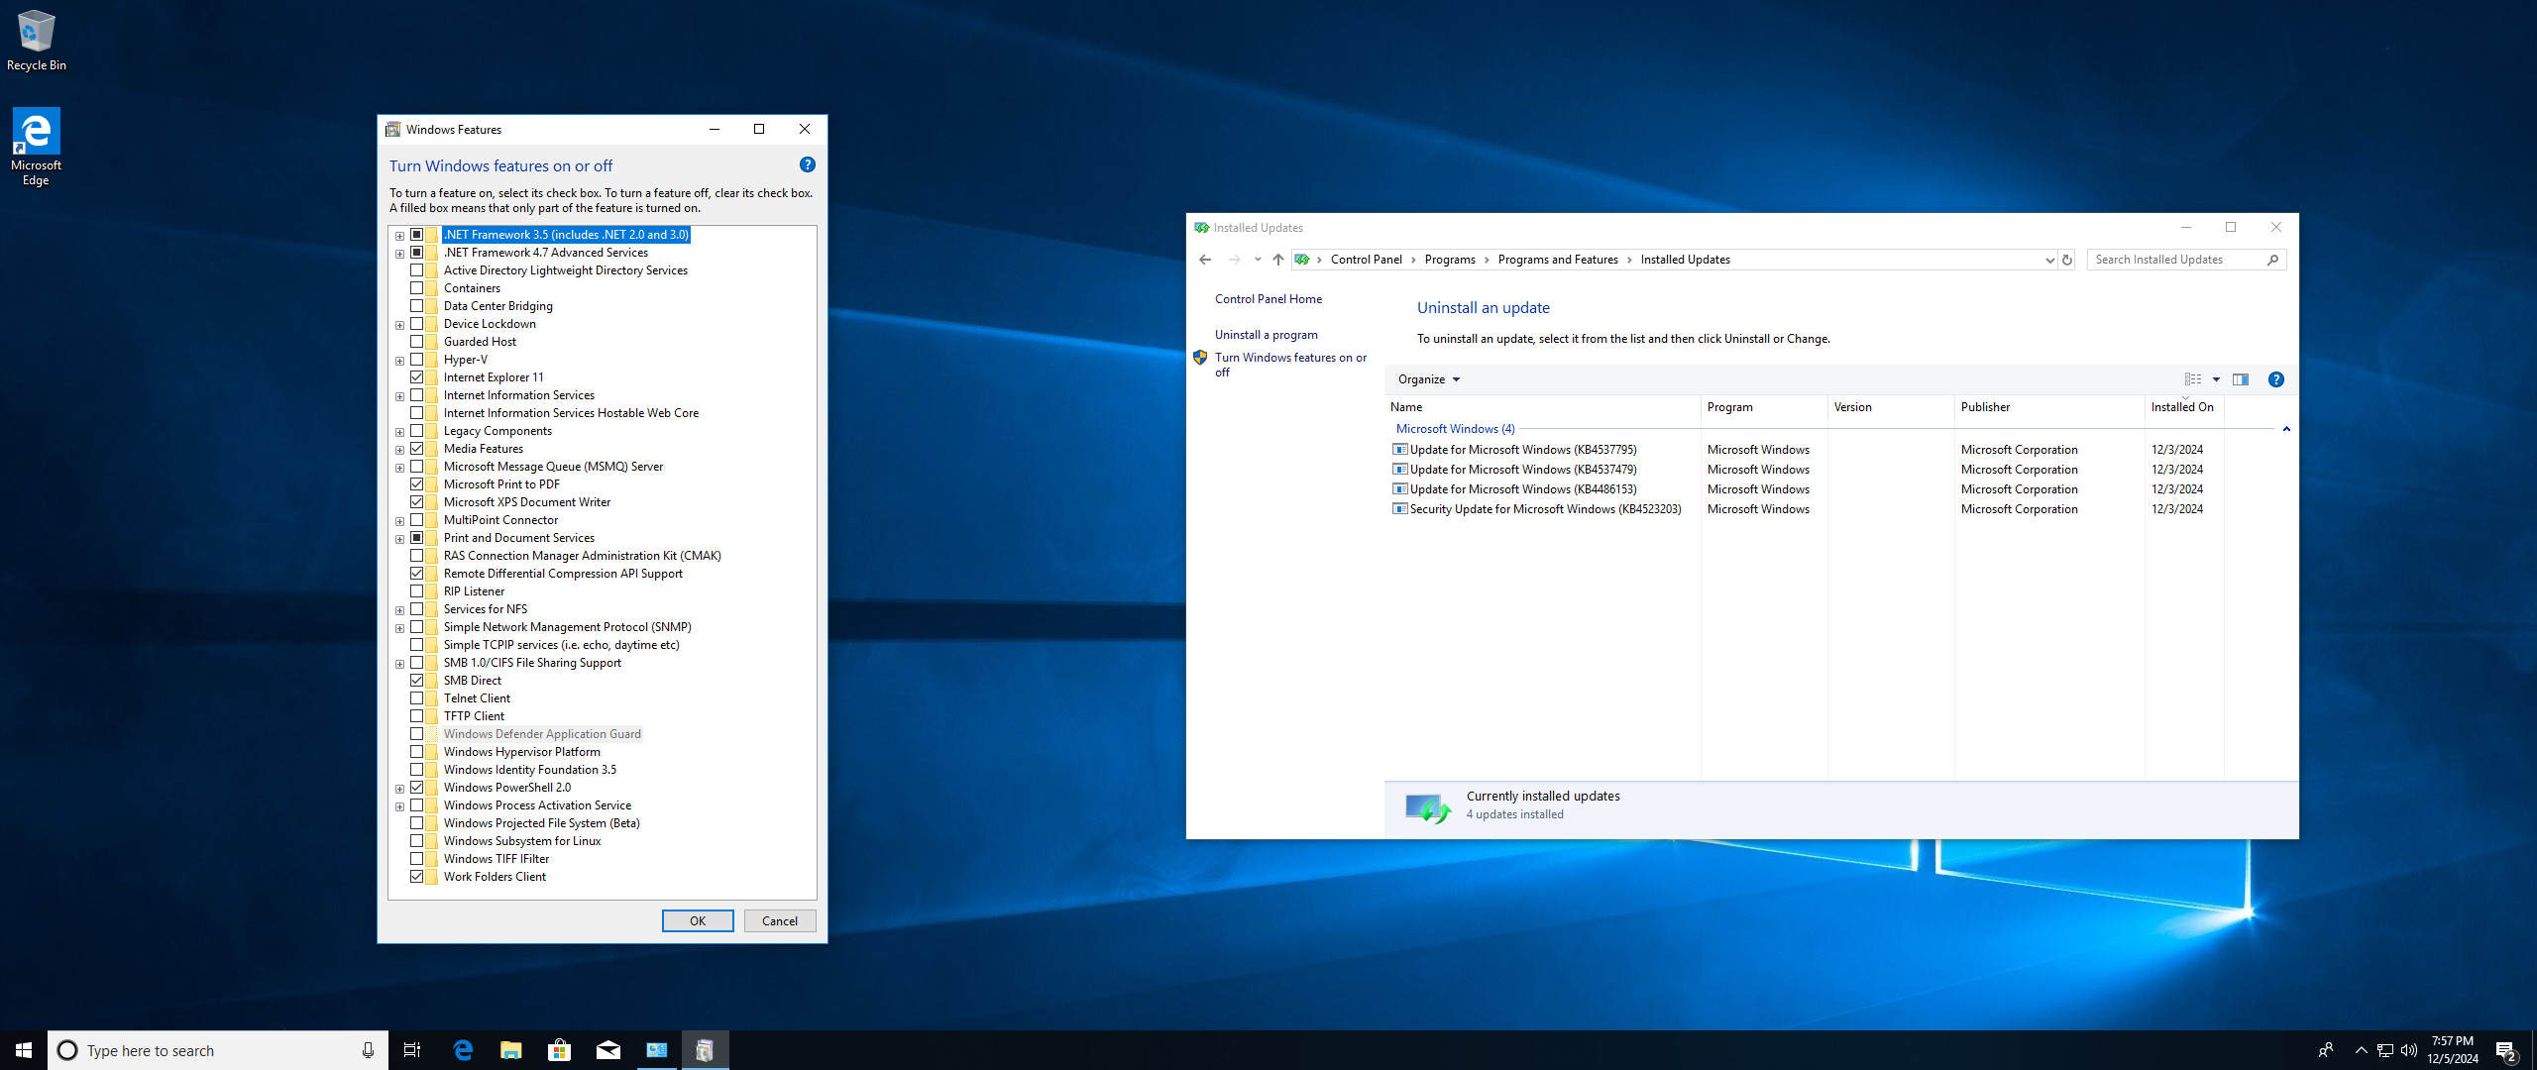This screenshot has height=1070, width=2537.
Task: Click the taskbar search box
Action: [218, 1050]
